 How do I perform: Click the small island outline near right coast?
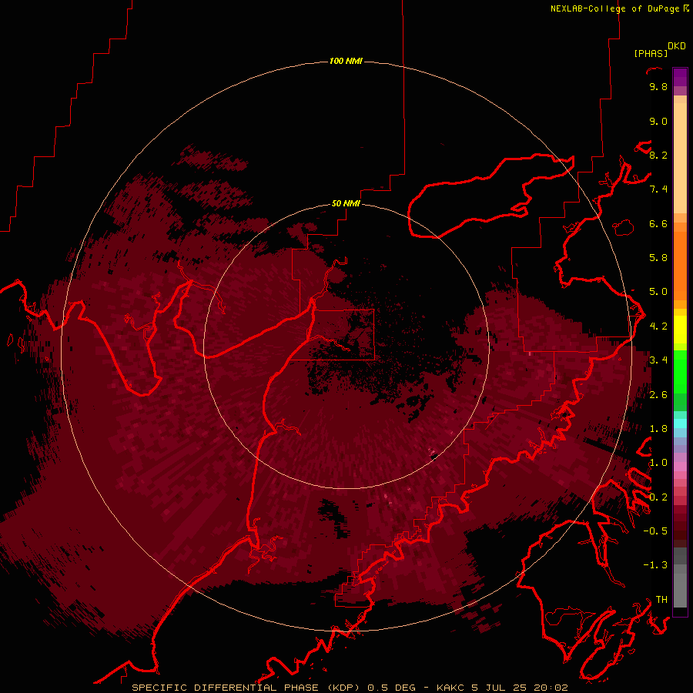point(623,227)
